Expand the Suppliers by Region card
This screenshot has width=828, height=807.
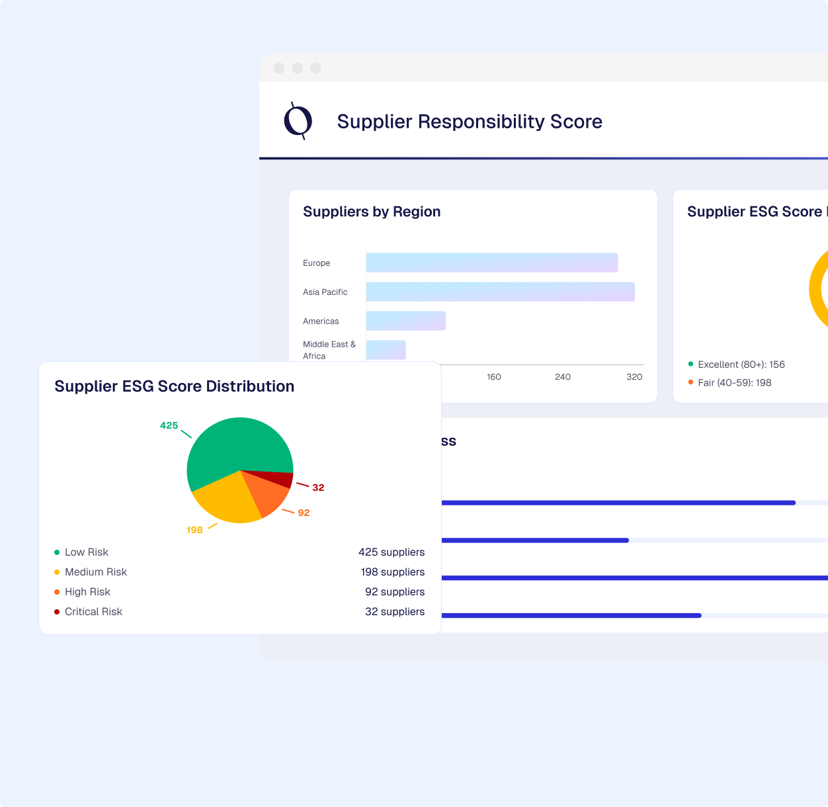[372, 211]
